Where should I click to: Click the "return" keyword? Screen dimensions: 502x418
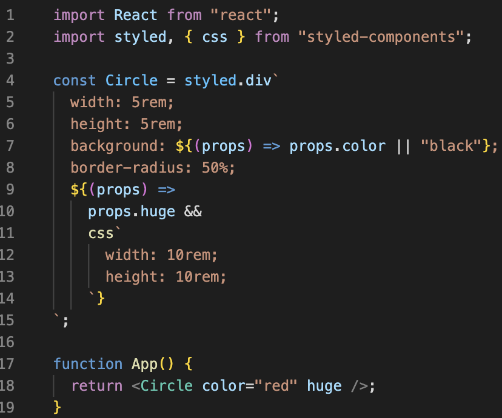[x=96, y=386]
